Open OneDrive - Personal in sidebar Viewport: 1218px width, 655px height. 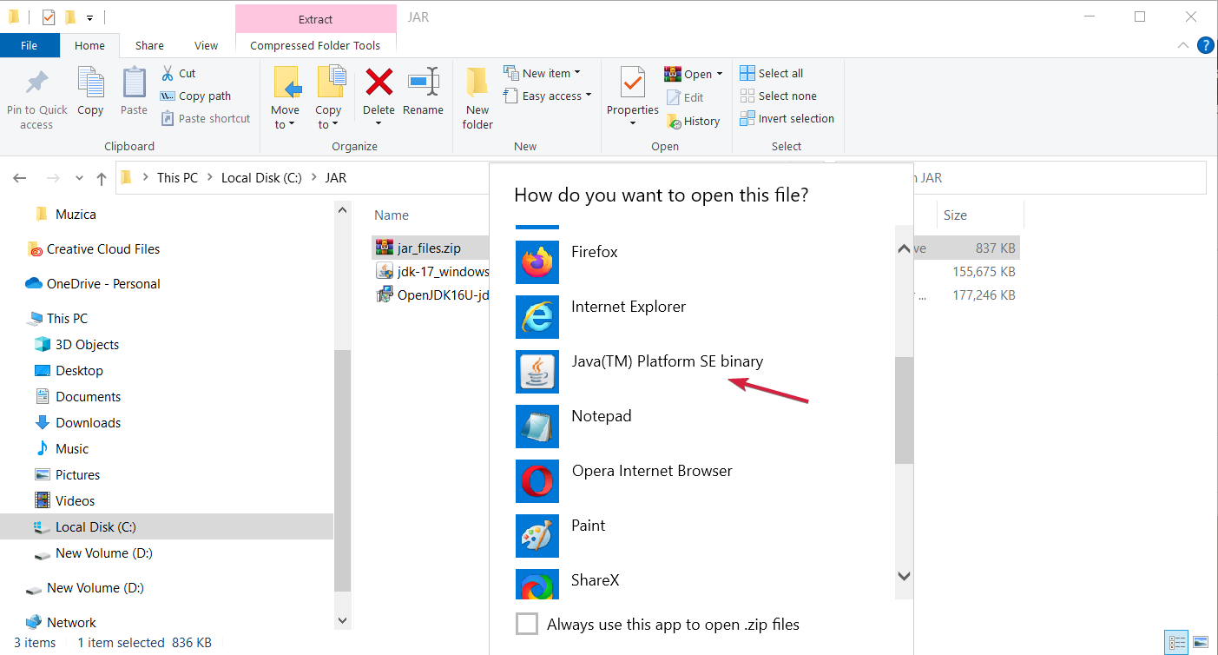coord(94,284)
